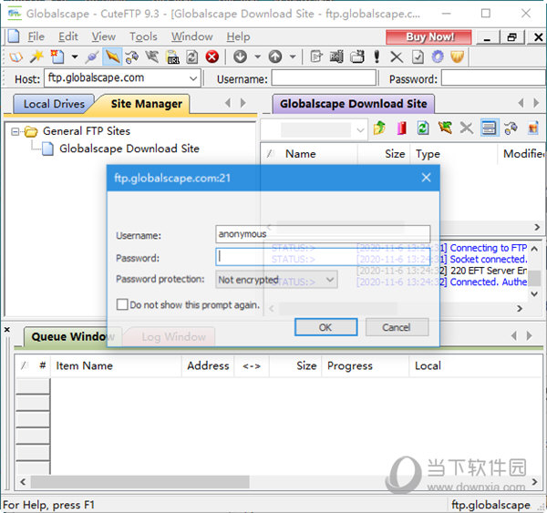The image size is (547, 513).
Task: Click the Quick Connect plug icon
Action: (92, 56)
